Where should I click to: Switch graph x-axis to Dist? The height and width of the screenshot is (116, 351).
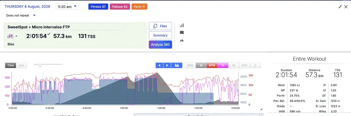pyautogui.click(x=21, y=65)
